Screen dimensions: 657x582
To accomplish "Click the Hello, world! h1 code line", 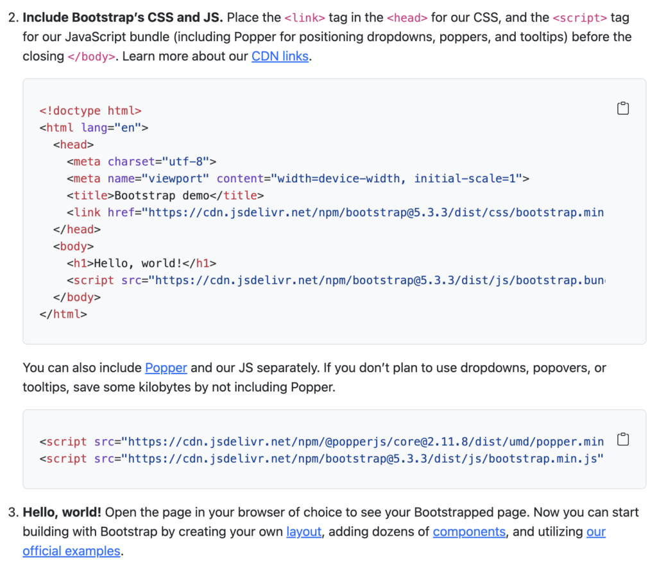I will coord(142,263).
